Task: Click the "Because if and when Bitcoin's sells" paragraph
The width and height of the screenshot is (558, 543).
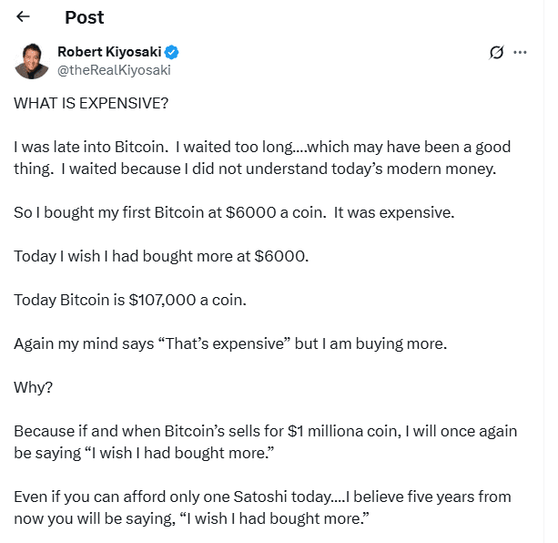Action: [262, 440]
